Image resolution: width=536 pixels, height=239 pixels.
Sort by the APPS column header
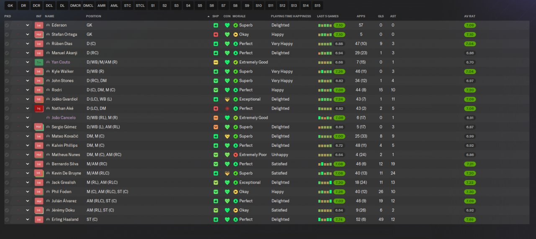361,16
